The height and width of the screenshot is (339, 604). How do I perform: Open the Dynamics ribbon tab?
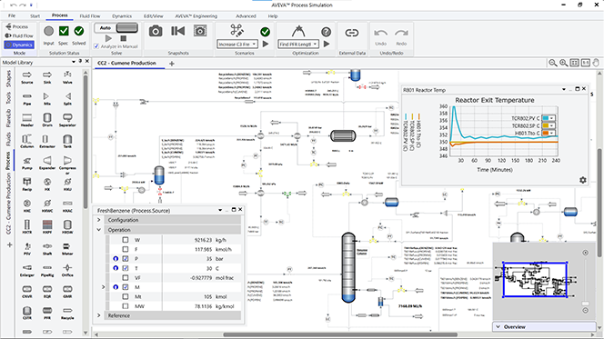coord(122,16)
